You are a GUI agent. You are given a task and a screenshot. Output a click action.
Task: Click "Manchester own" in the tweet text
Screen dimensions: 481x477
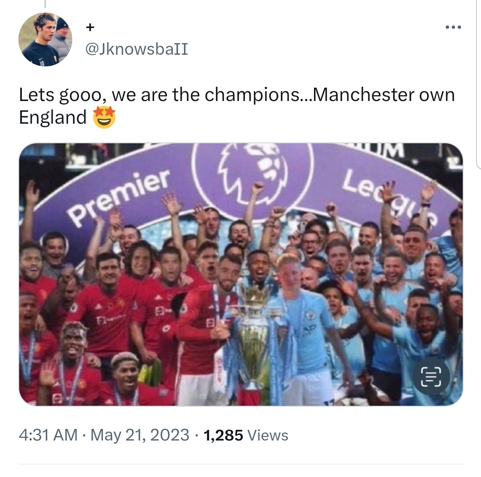point(383,95)
